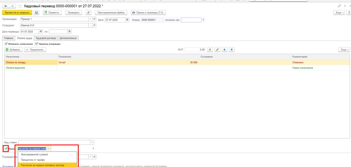Open the Сотрудник field's link icon
This screenshot has width=351, height=167.
coord(94,25)
